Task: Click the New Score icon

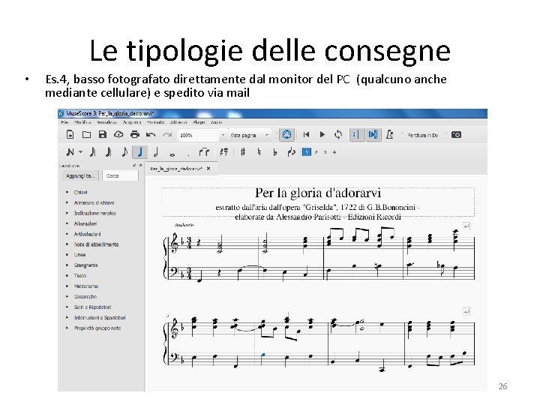Action: pyautogui.click(x=70, y=135)
